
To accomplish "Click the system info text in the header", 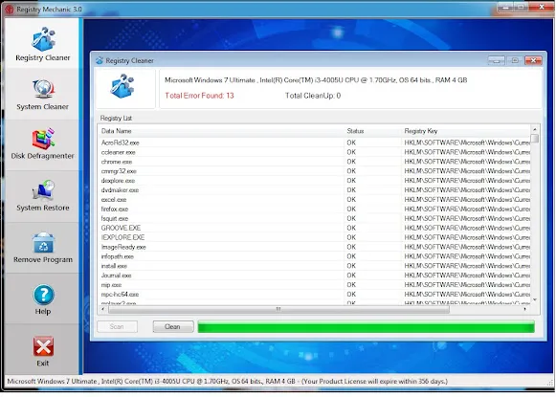I will click(316, 80).
